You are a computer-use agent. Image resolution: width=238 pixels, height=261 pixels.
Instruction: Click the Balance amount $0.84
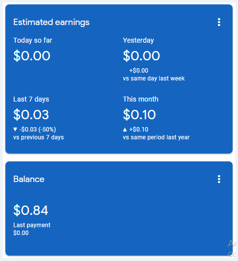pyautogui.click(x=31, y=210)
